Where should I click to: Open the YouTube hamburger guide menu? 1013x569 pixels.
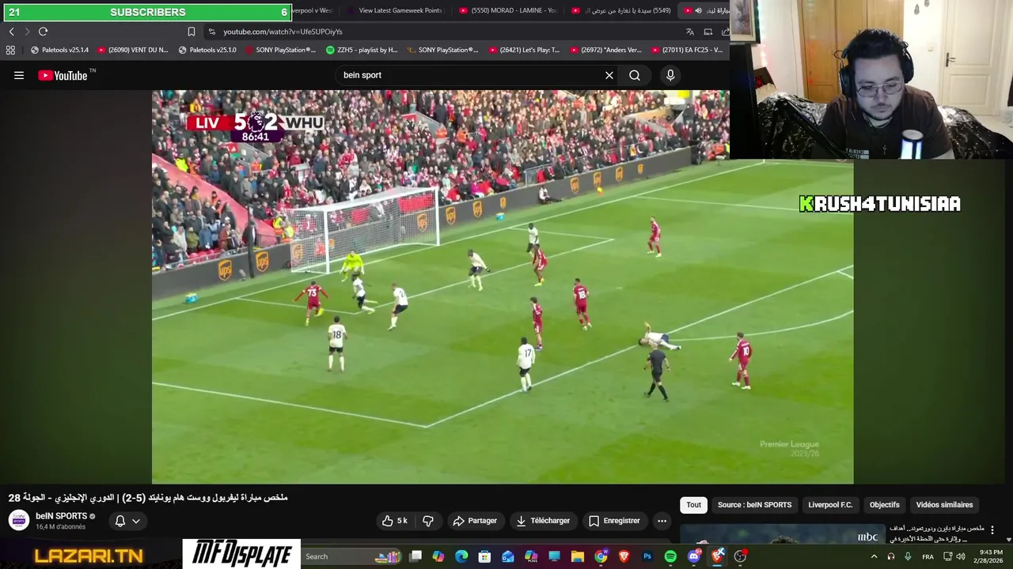tap(19, 75)
